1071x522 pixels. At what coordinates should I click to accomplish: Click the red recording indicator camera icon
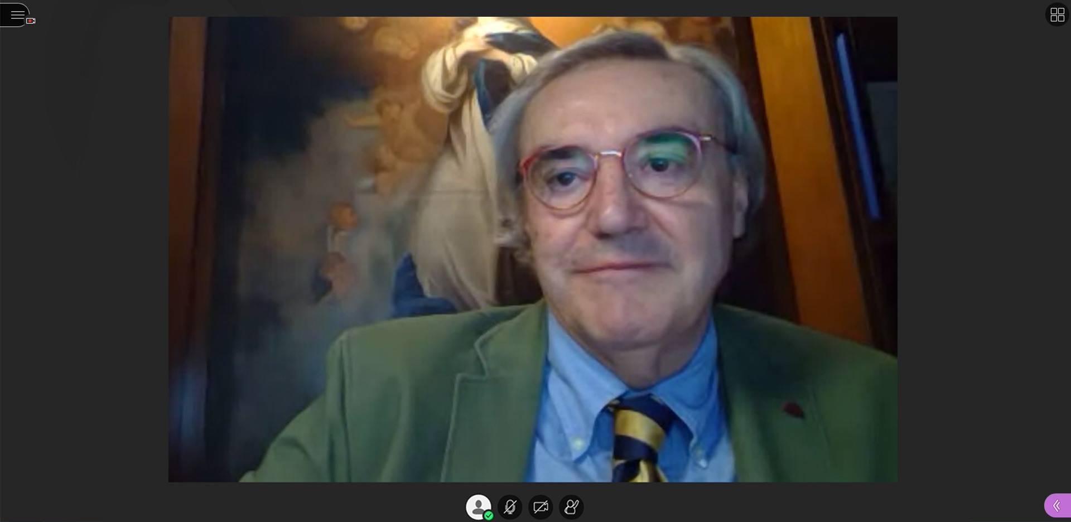coord(31,21)
